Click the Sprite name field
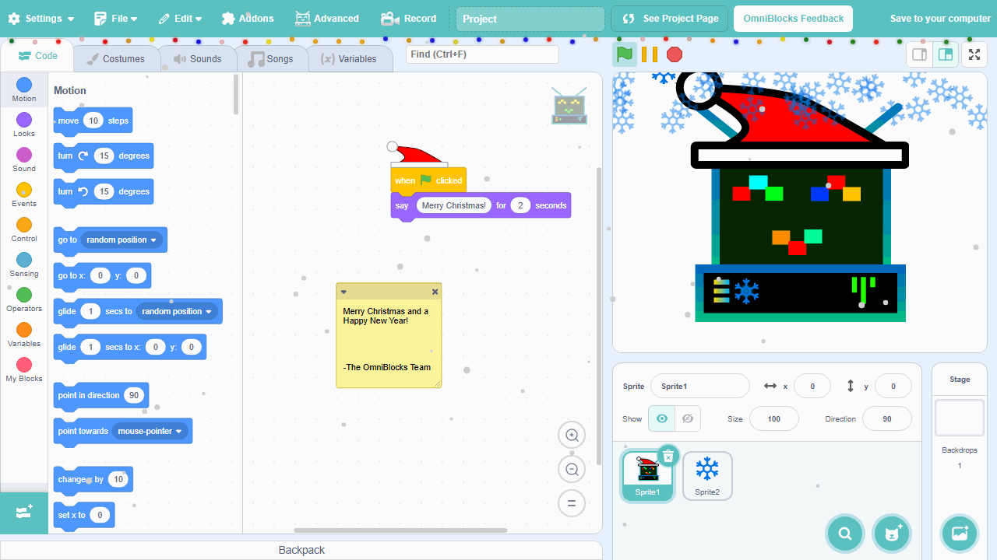This screenshot has width=997, height=560. click(700, 386)
